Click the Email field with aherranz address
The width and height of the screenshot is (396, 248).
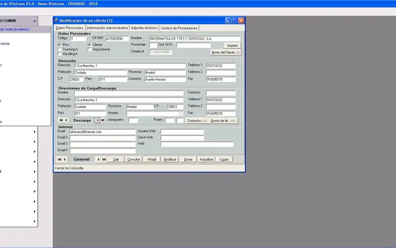103,132
